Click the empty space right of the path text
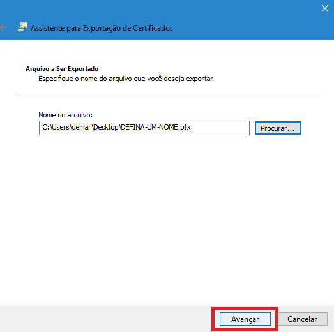 [220, 128]
